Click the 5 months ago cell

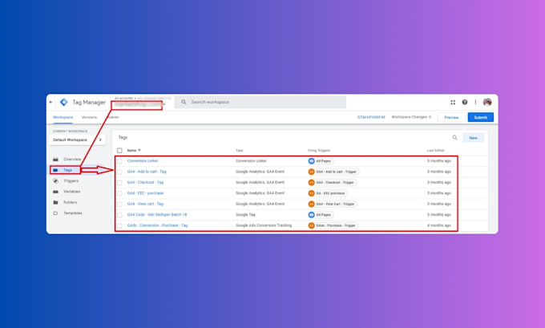click(x=439, y=161)
